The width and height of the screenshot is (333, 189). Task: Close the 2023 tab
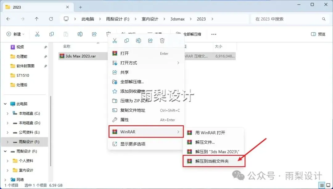point(67,7)
